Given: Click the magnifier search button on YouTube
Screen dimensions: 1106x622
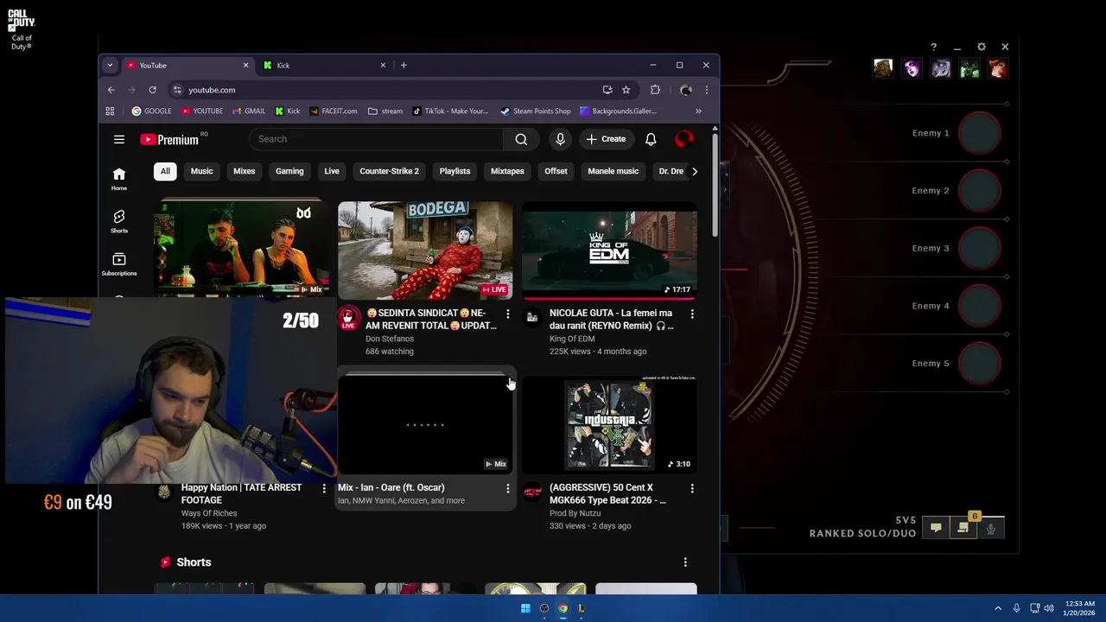Looking at the screenshot, I should coord(521,139).
